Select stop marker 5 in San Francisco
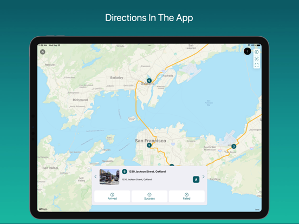The width and height of the screenshot is (299, 224). [149, 146]
